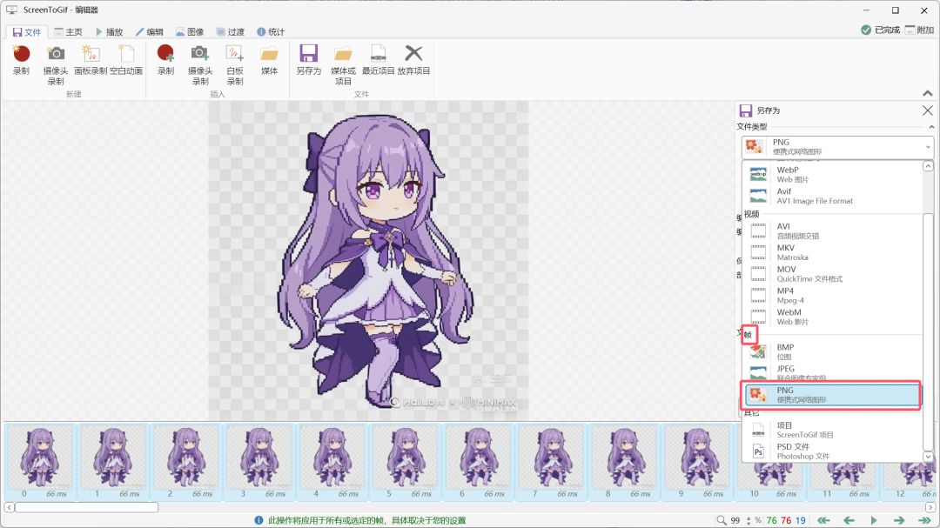
Task: Select PNG 便携式网络图形 option
Action: [832, 395]
